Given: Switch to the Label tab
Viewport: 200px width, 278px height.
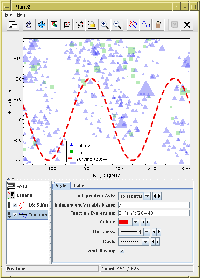Looking at the screenshot, I should pos(80,186).
